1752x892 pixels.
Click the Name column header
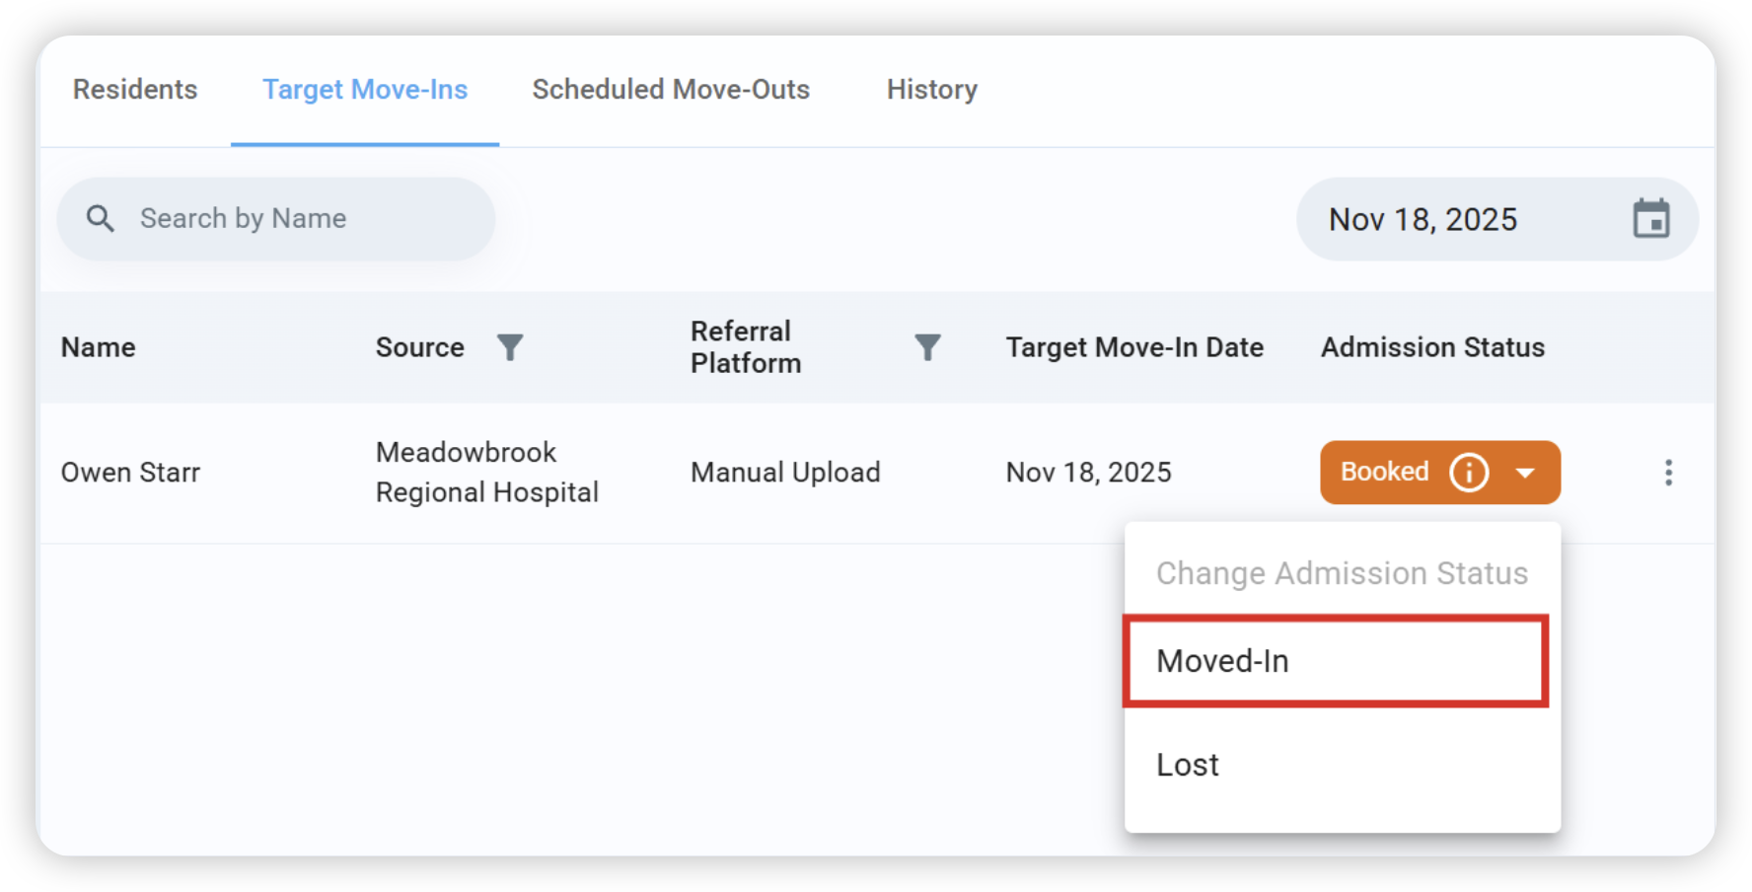[x=98, y=347]
